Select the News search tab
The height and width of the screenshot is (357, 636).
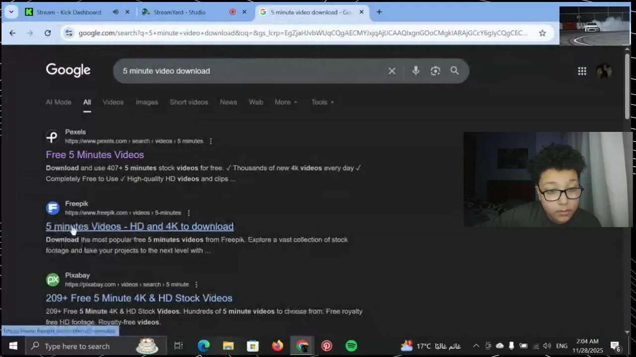click(229, 102)
